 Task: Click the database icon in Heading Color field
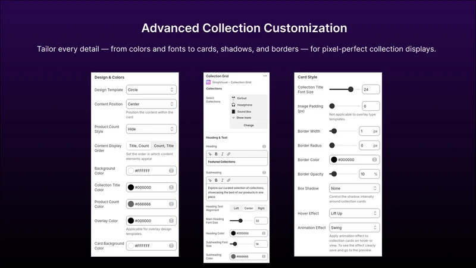pos(264,233)
